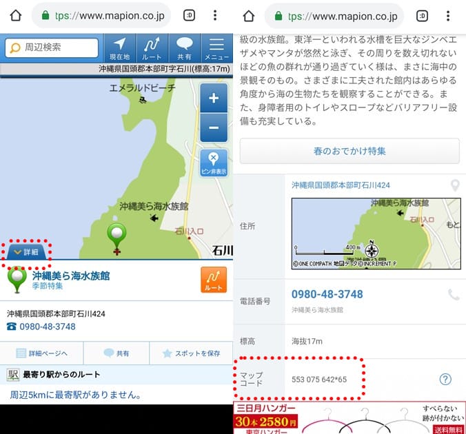
Task: Open the ルート route toolbar button
Action: pyautogui.click(x=152, y=48)
